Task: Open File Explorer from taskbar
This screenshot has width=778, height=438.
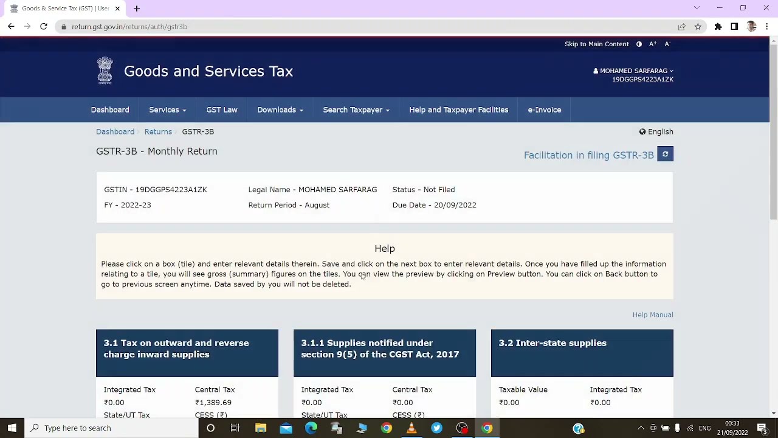Action: [261, 428]
